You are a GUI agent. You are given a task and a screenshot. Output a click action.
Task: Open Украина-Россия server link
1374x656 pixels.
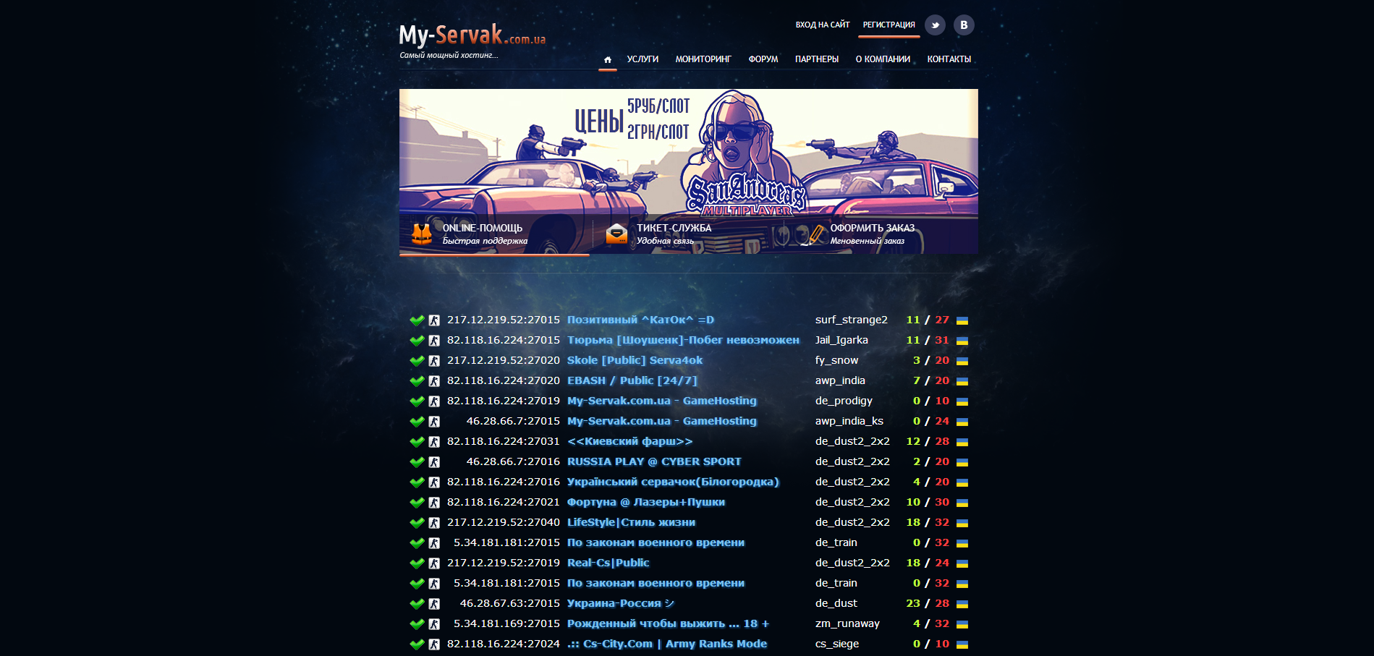coord(621,603)
